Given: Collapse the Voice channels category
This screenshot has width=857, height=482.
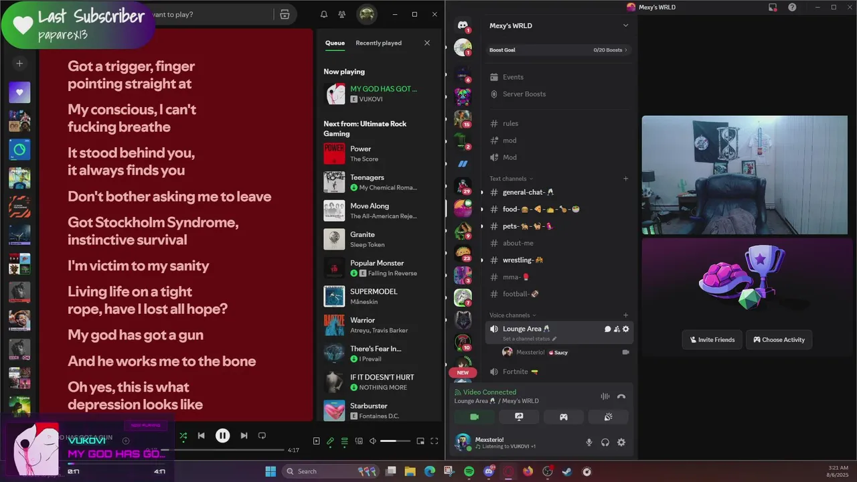Looking at the screenshot, I should [513, 315].
